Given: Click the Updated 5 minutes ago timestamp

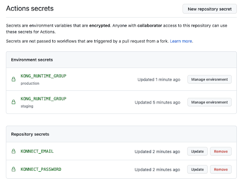Looking at the screenshot, I should pyautogui.click(x=157, y=102).
